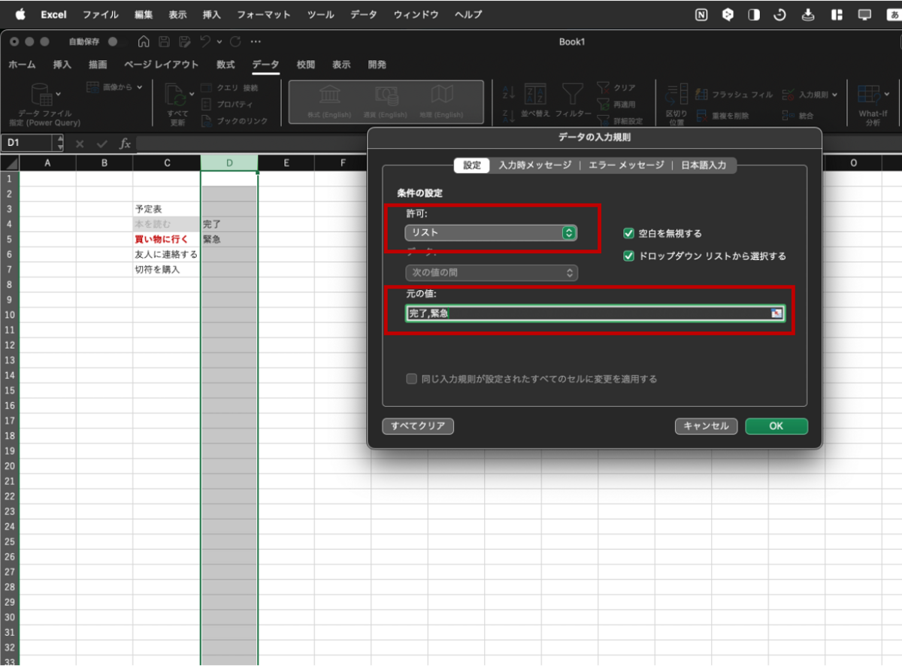Open the フォーマット menu in menu bar

[264, 14]
